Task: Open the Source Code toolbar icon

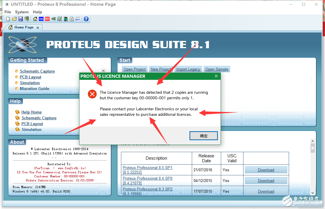Action: click(x=78, y=19)
